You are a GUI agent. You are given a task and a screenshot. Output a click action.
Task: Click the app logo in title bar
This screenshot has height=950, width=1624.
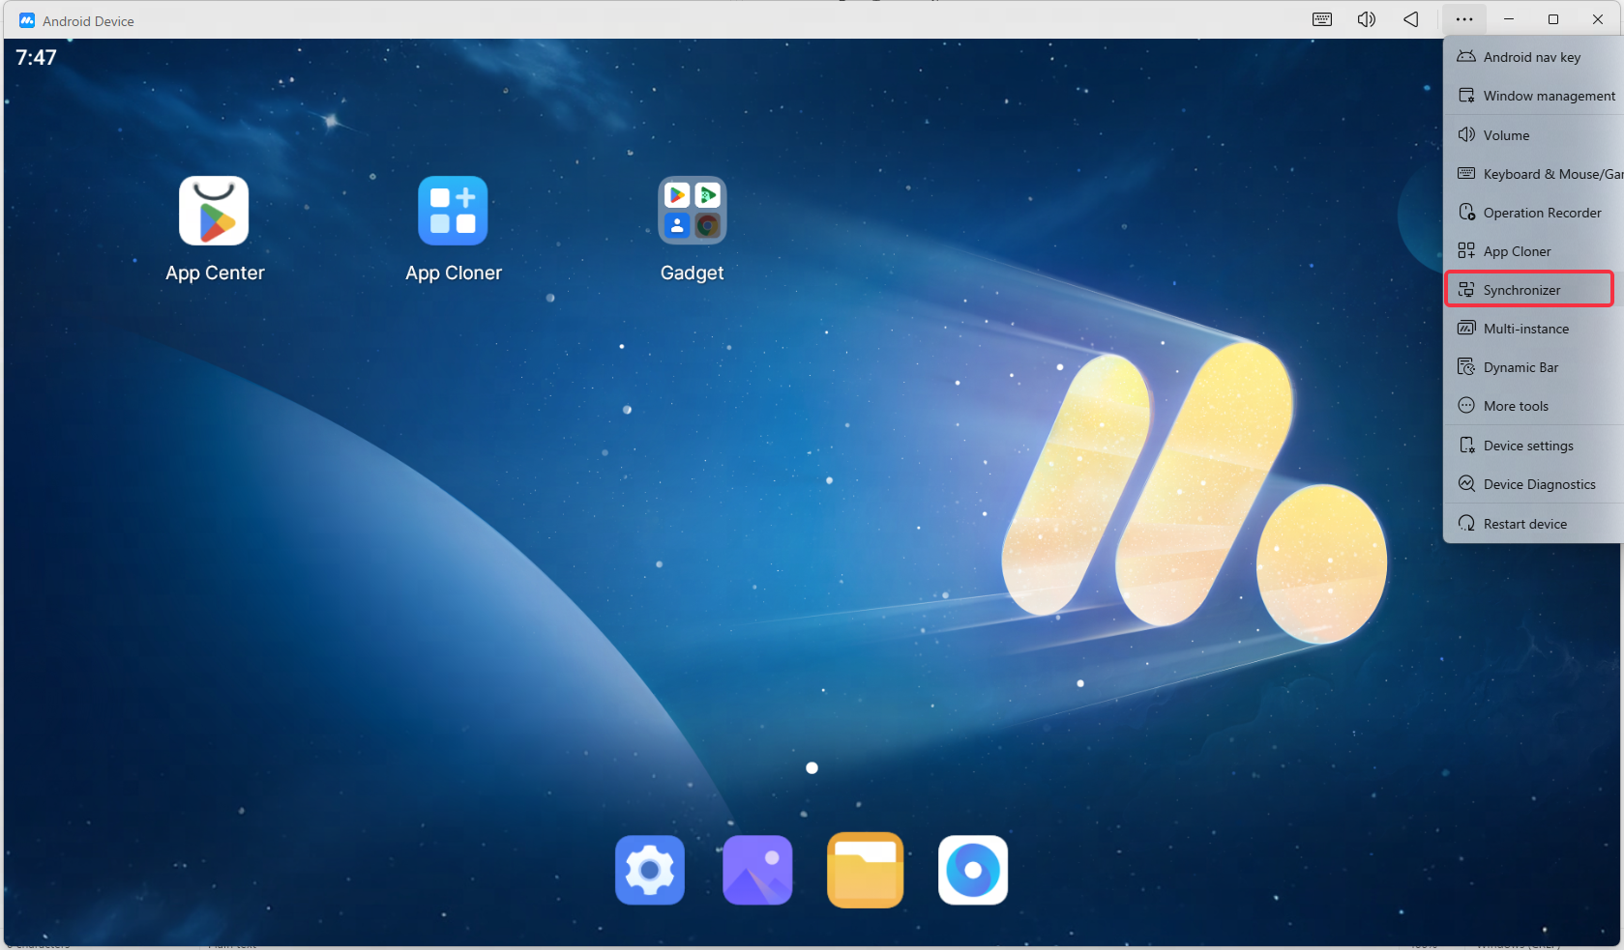(27, 20)
